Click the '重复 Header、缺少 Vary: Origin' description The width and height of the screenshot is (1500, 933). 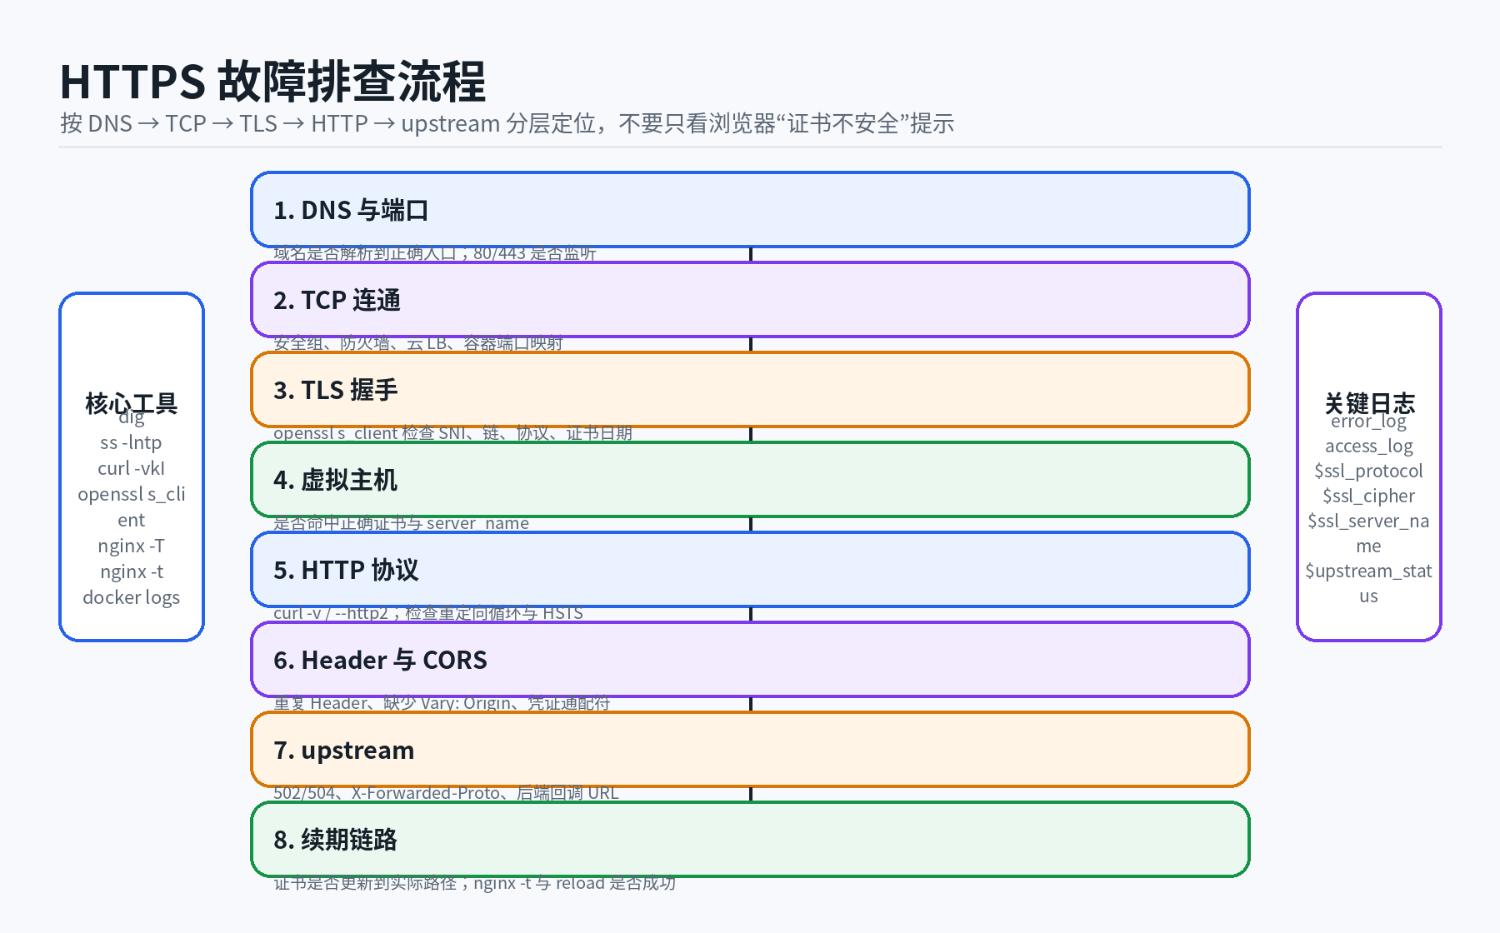(x=442, y=703)
